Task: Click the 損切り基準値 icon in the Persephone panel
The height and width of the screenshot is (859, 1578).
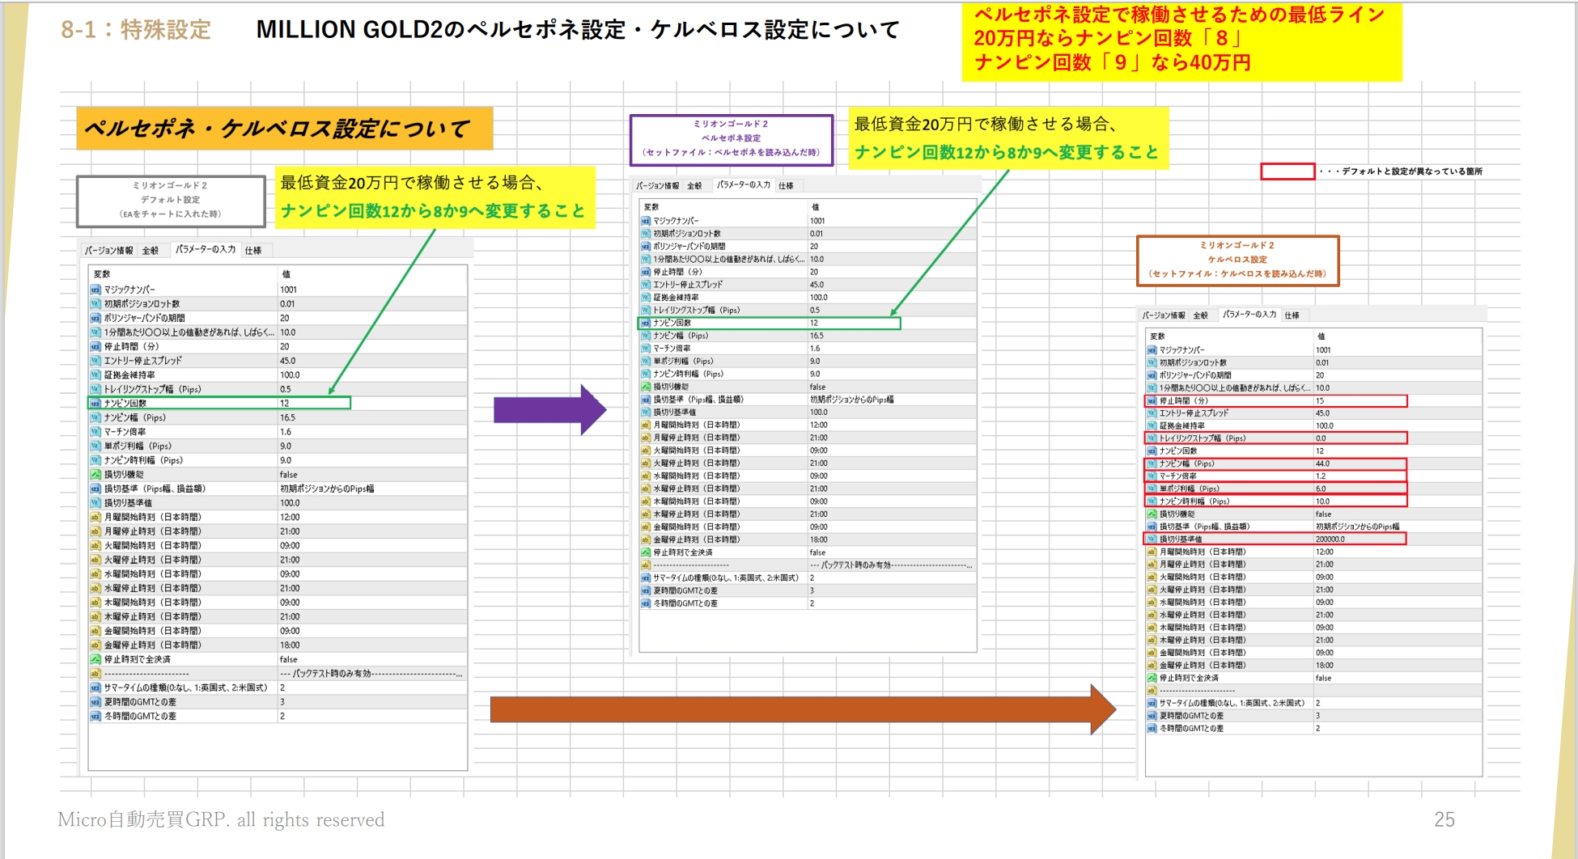Action: click(646, 413)
